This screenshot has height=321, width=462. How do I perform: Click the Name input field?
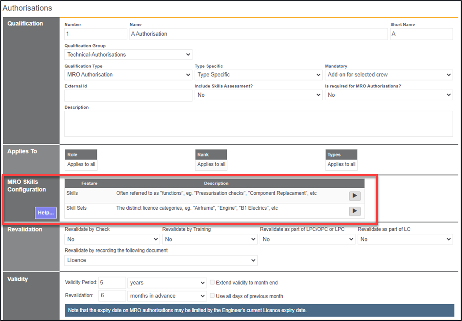pyautogui.click(x=258, y=34)
